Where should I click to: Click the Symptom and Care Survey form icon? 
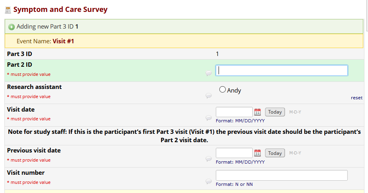[8, 10]
